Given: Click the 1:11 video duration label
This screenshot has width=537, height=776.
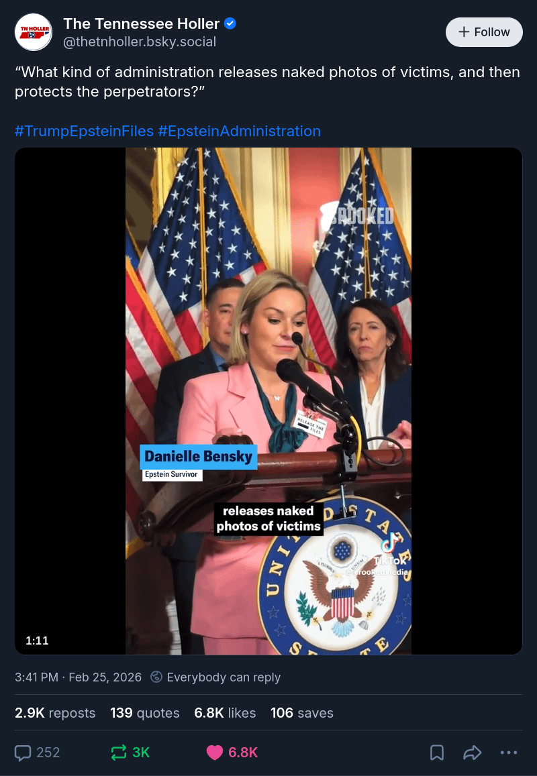Looking at the screenshot, I should coord(37,641).
